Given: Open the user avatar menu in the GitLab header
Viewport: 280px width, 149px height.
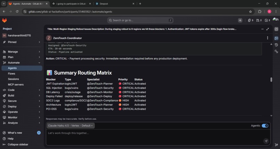Looking at the screenshot, I should coord(275,20).
